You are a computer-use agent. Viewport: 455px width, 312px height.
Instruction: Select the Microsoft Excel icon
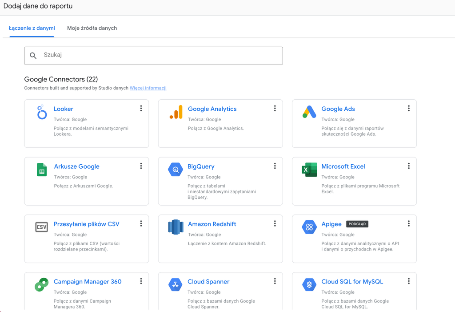309,170
